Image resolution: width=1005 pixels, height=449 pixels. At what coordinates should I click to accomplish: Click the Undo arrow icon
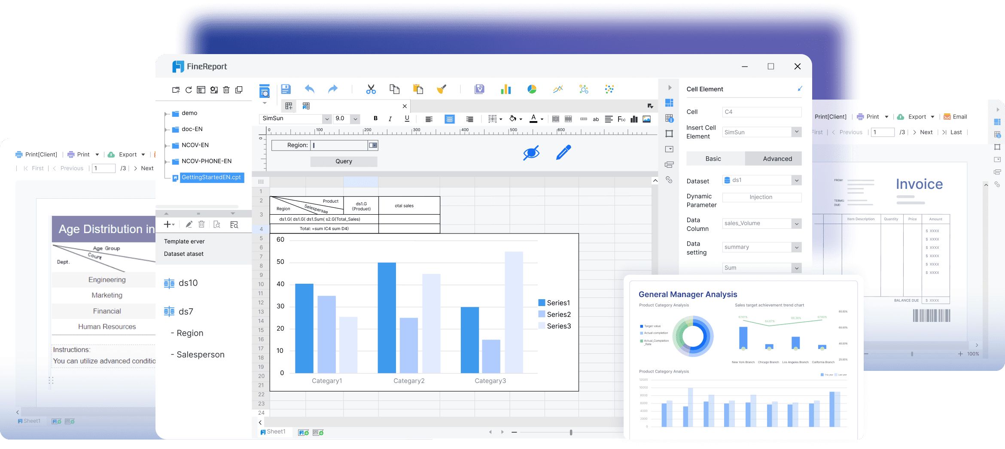[x=309, y=89]
